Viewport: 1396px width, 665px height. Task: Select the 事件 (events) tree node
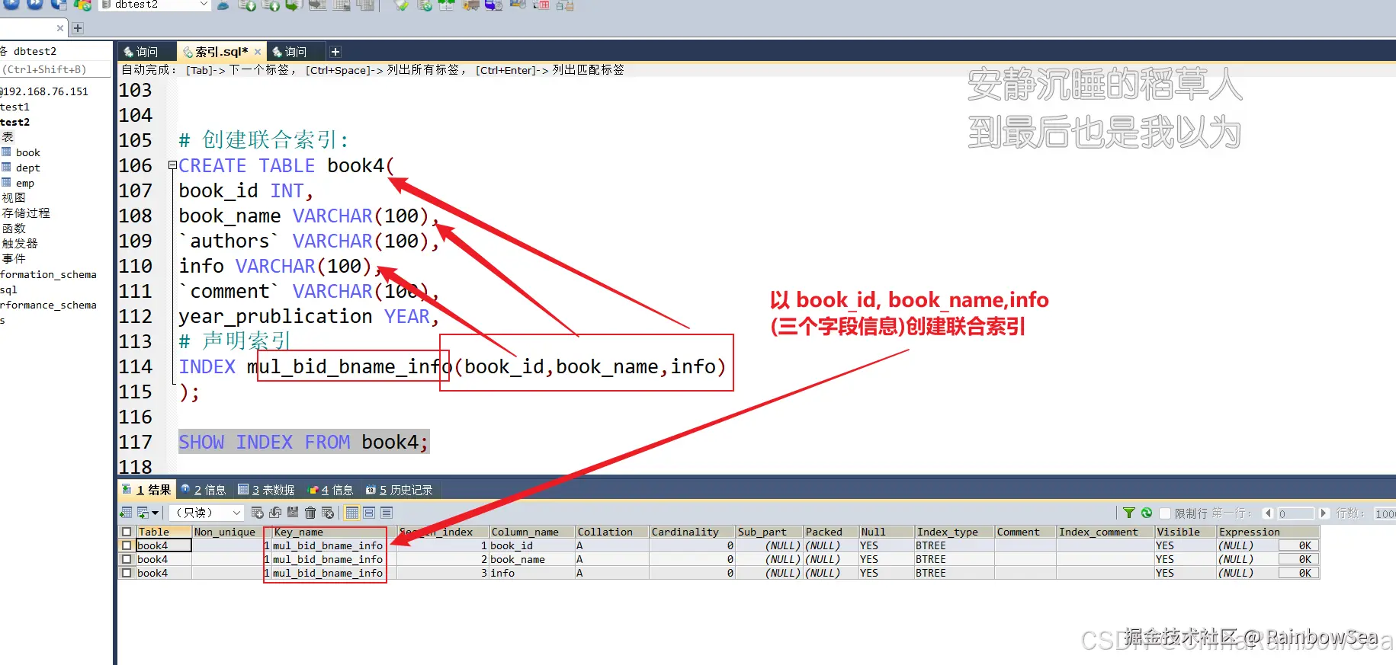pyautogui.click(x=14, y=259)
